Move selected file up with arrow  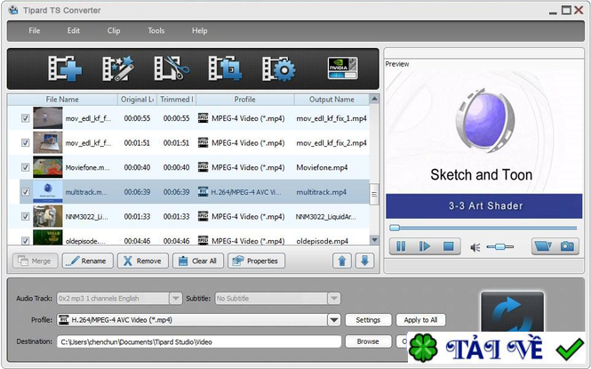pos(342,261)
